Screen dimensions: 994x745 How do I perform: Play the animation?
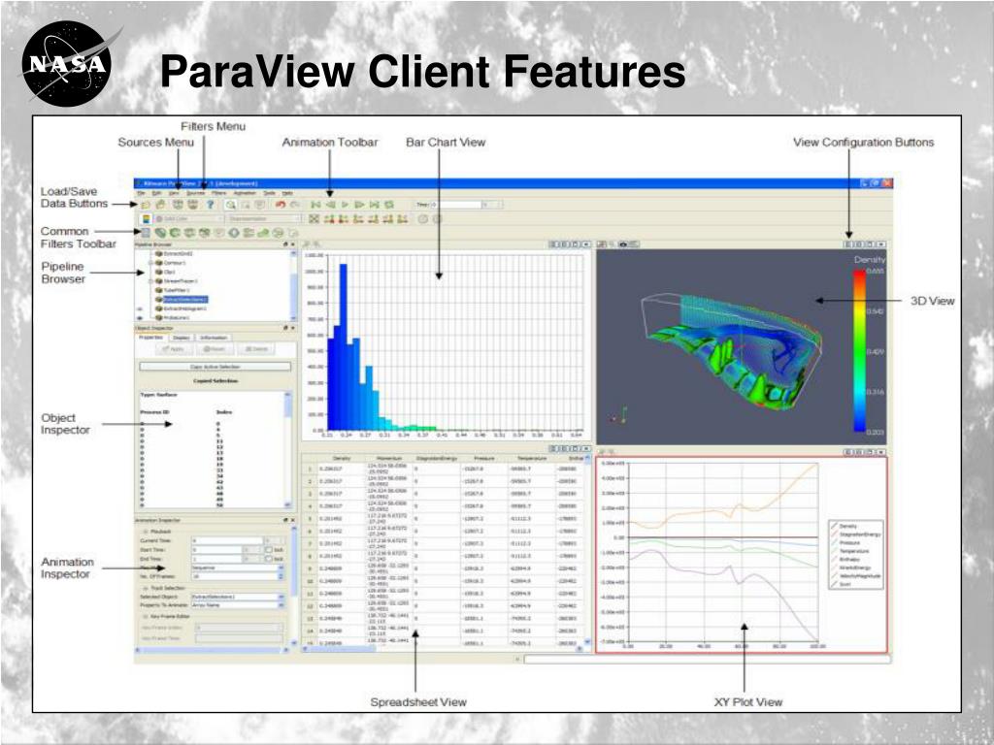click(x=345, y=205)
